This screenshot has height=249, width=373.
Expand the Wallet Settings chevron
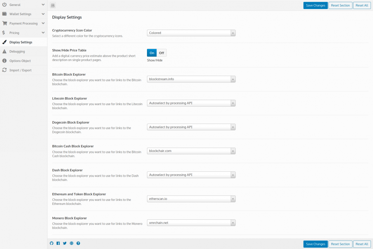pos(43,14)
